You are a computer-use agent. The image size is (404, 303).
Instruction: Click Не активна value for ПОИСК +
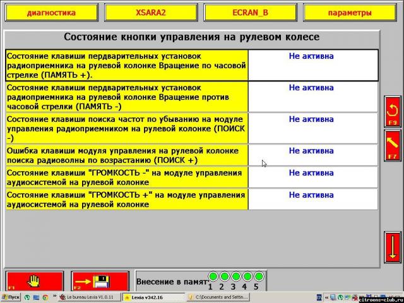click(x=311, y=150)
